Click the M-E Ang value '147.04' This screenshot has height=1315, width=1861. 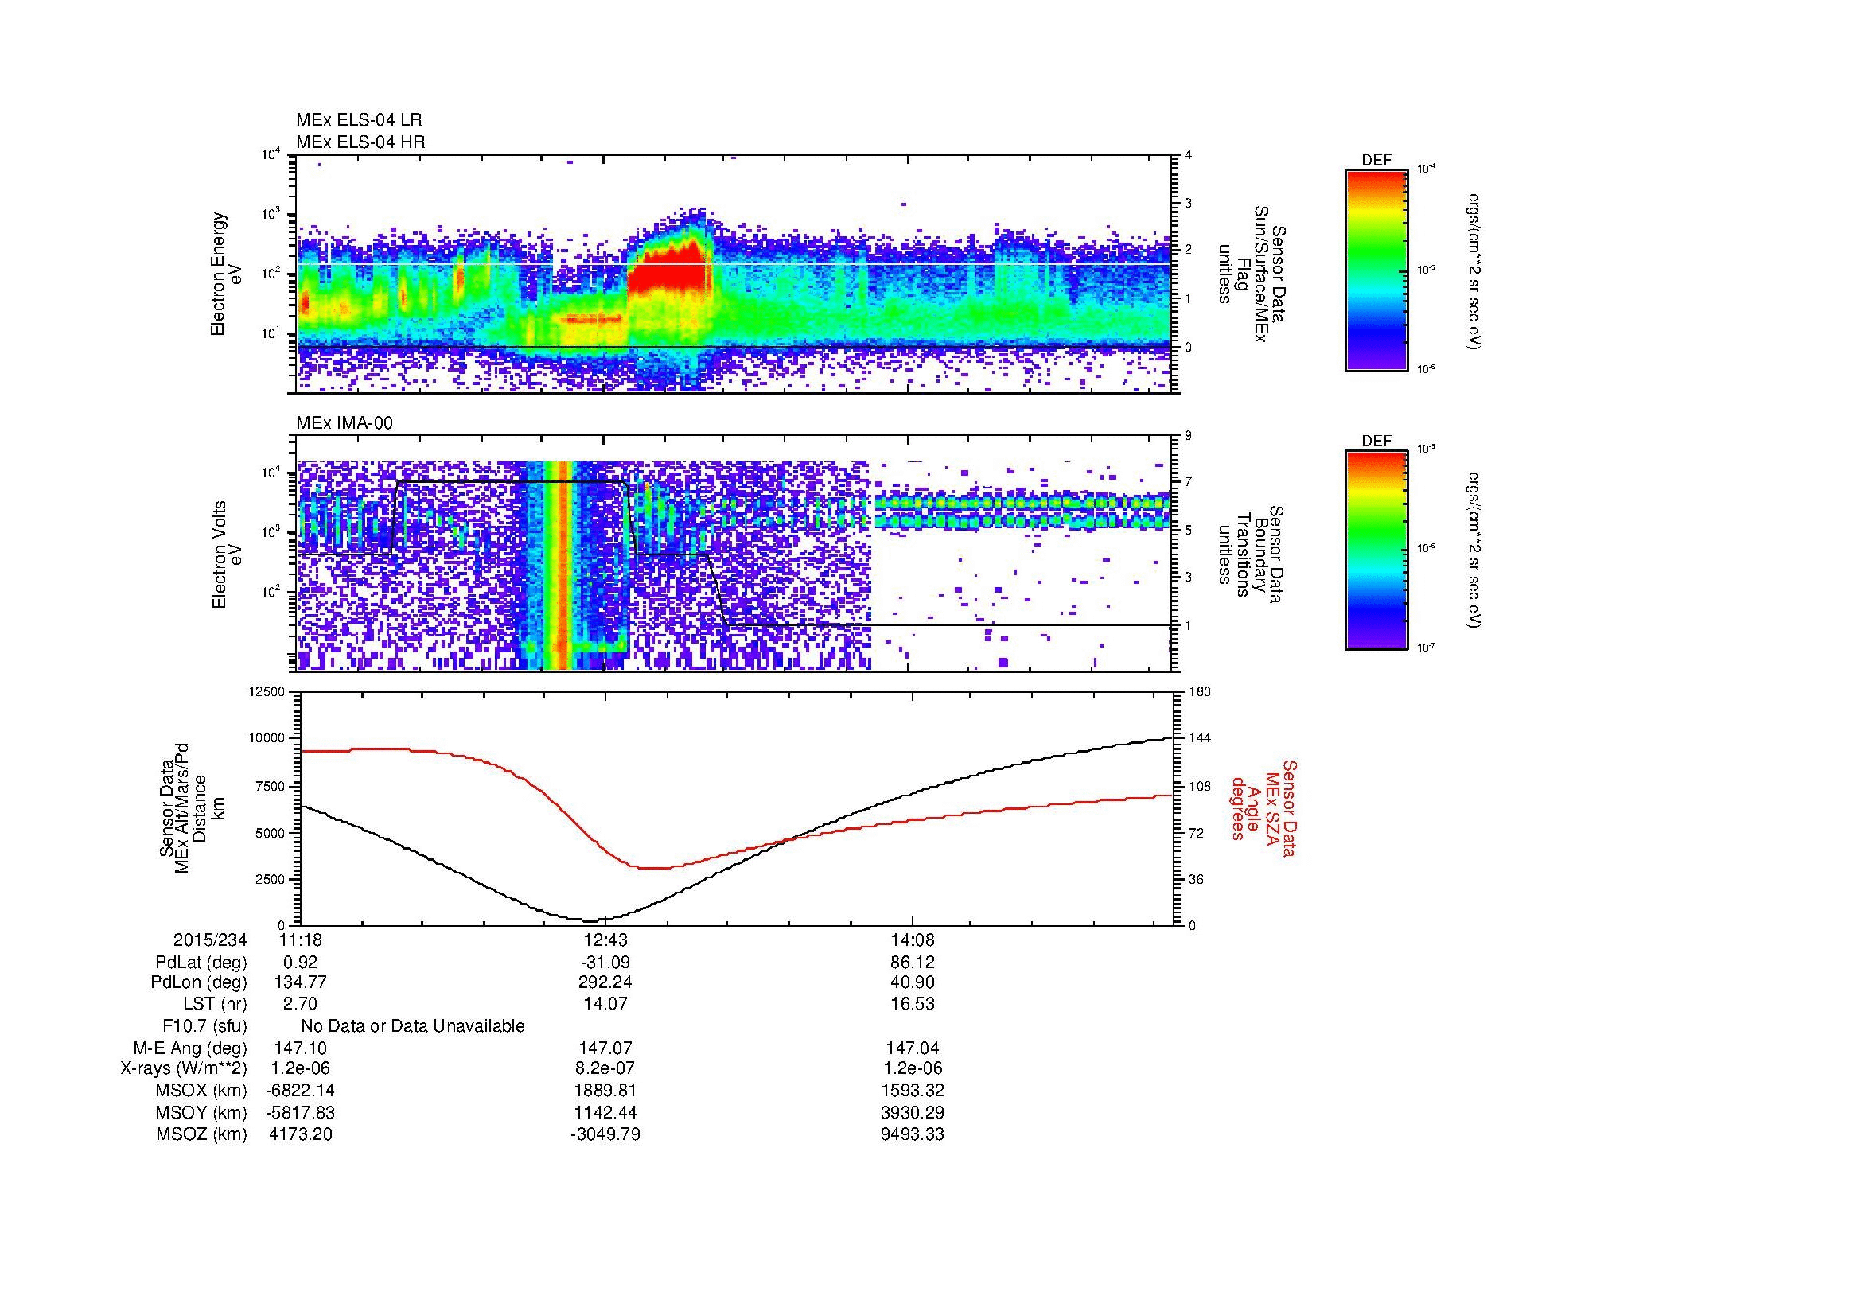913,1048
